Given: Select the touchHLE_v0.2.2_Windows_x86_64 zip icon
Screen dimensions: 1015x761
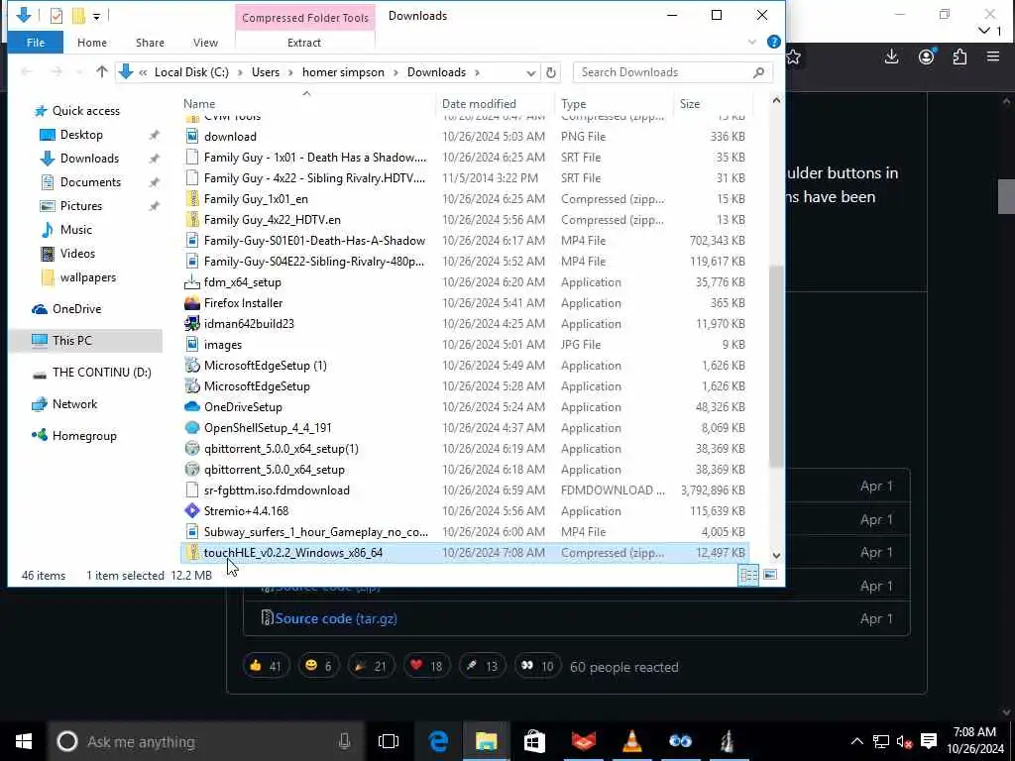Looking at the screenshot, I should click(x=192, y=553).
